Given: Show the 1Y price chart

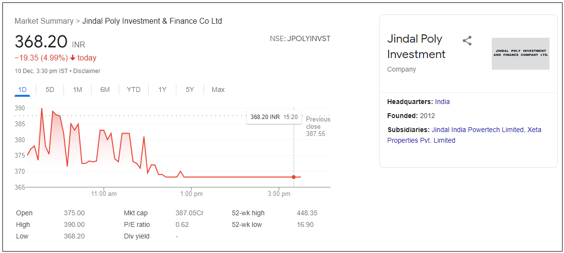Looking at the screenshot, I should pyautogui.click(x=162, y=89).
